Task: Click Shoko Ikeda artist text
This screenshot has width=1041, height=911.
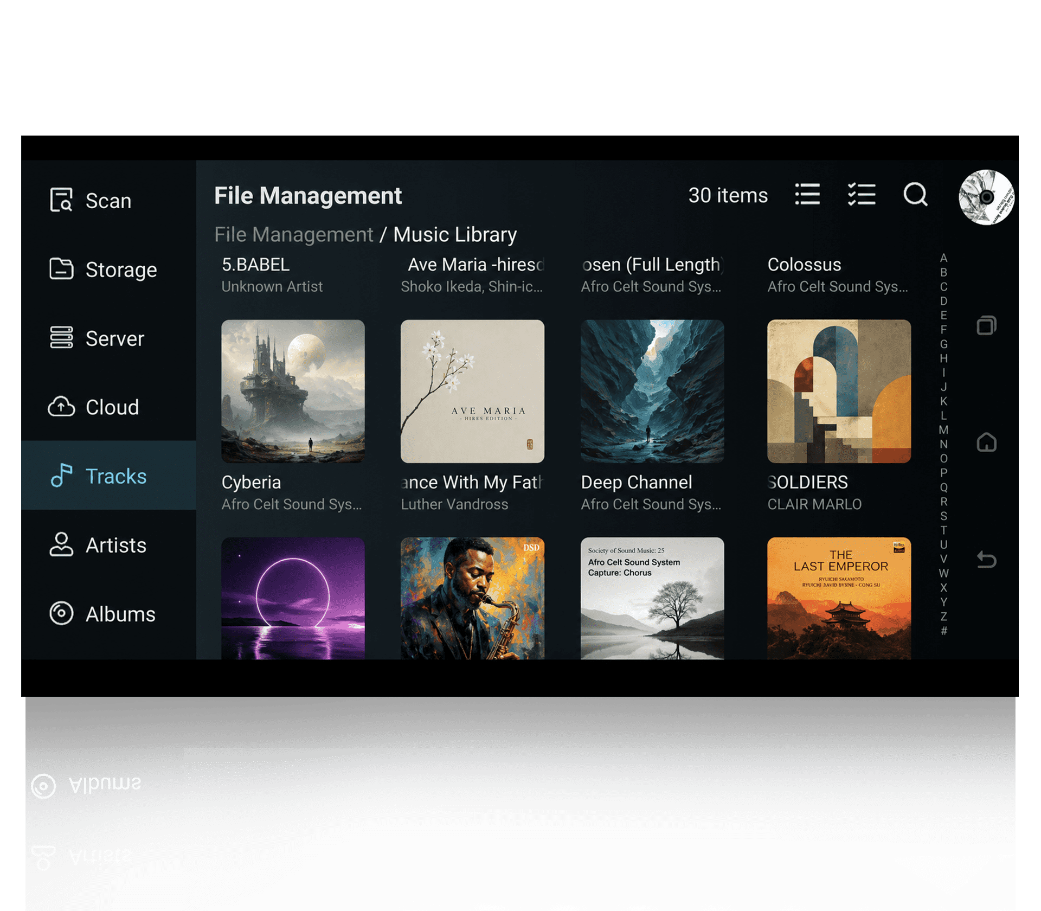Action: tap(471, 286)
